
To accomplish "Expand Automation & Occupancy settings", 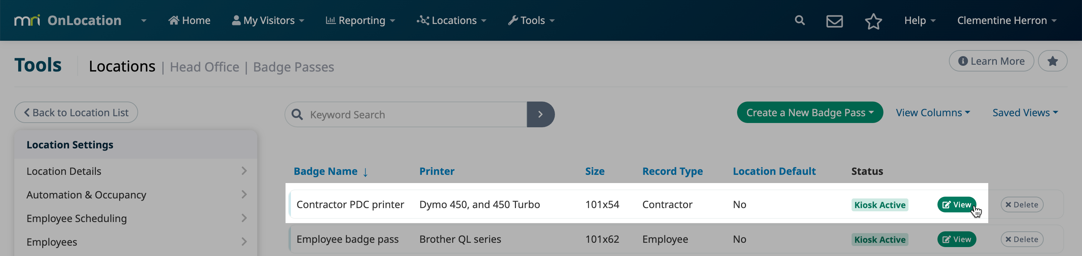I will [136, 195].
